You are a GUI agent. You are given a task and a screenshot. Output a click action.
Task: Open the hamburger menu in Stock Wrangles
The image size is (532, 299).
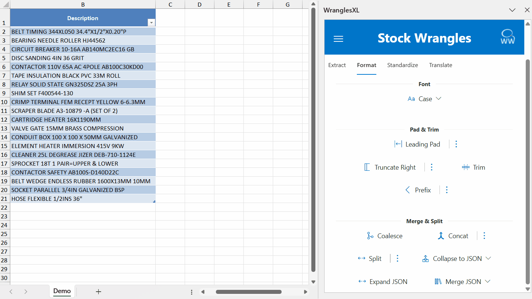tap(338, 39)
